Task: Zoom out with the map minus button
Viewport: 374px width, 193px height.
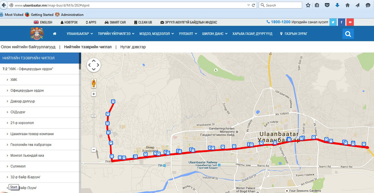Action: [x=94, y=150]
